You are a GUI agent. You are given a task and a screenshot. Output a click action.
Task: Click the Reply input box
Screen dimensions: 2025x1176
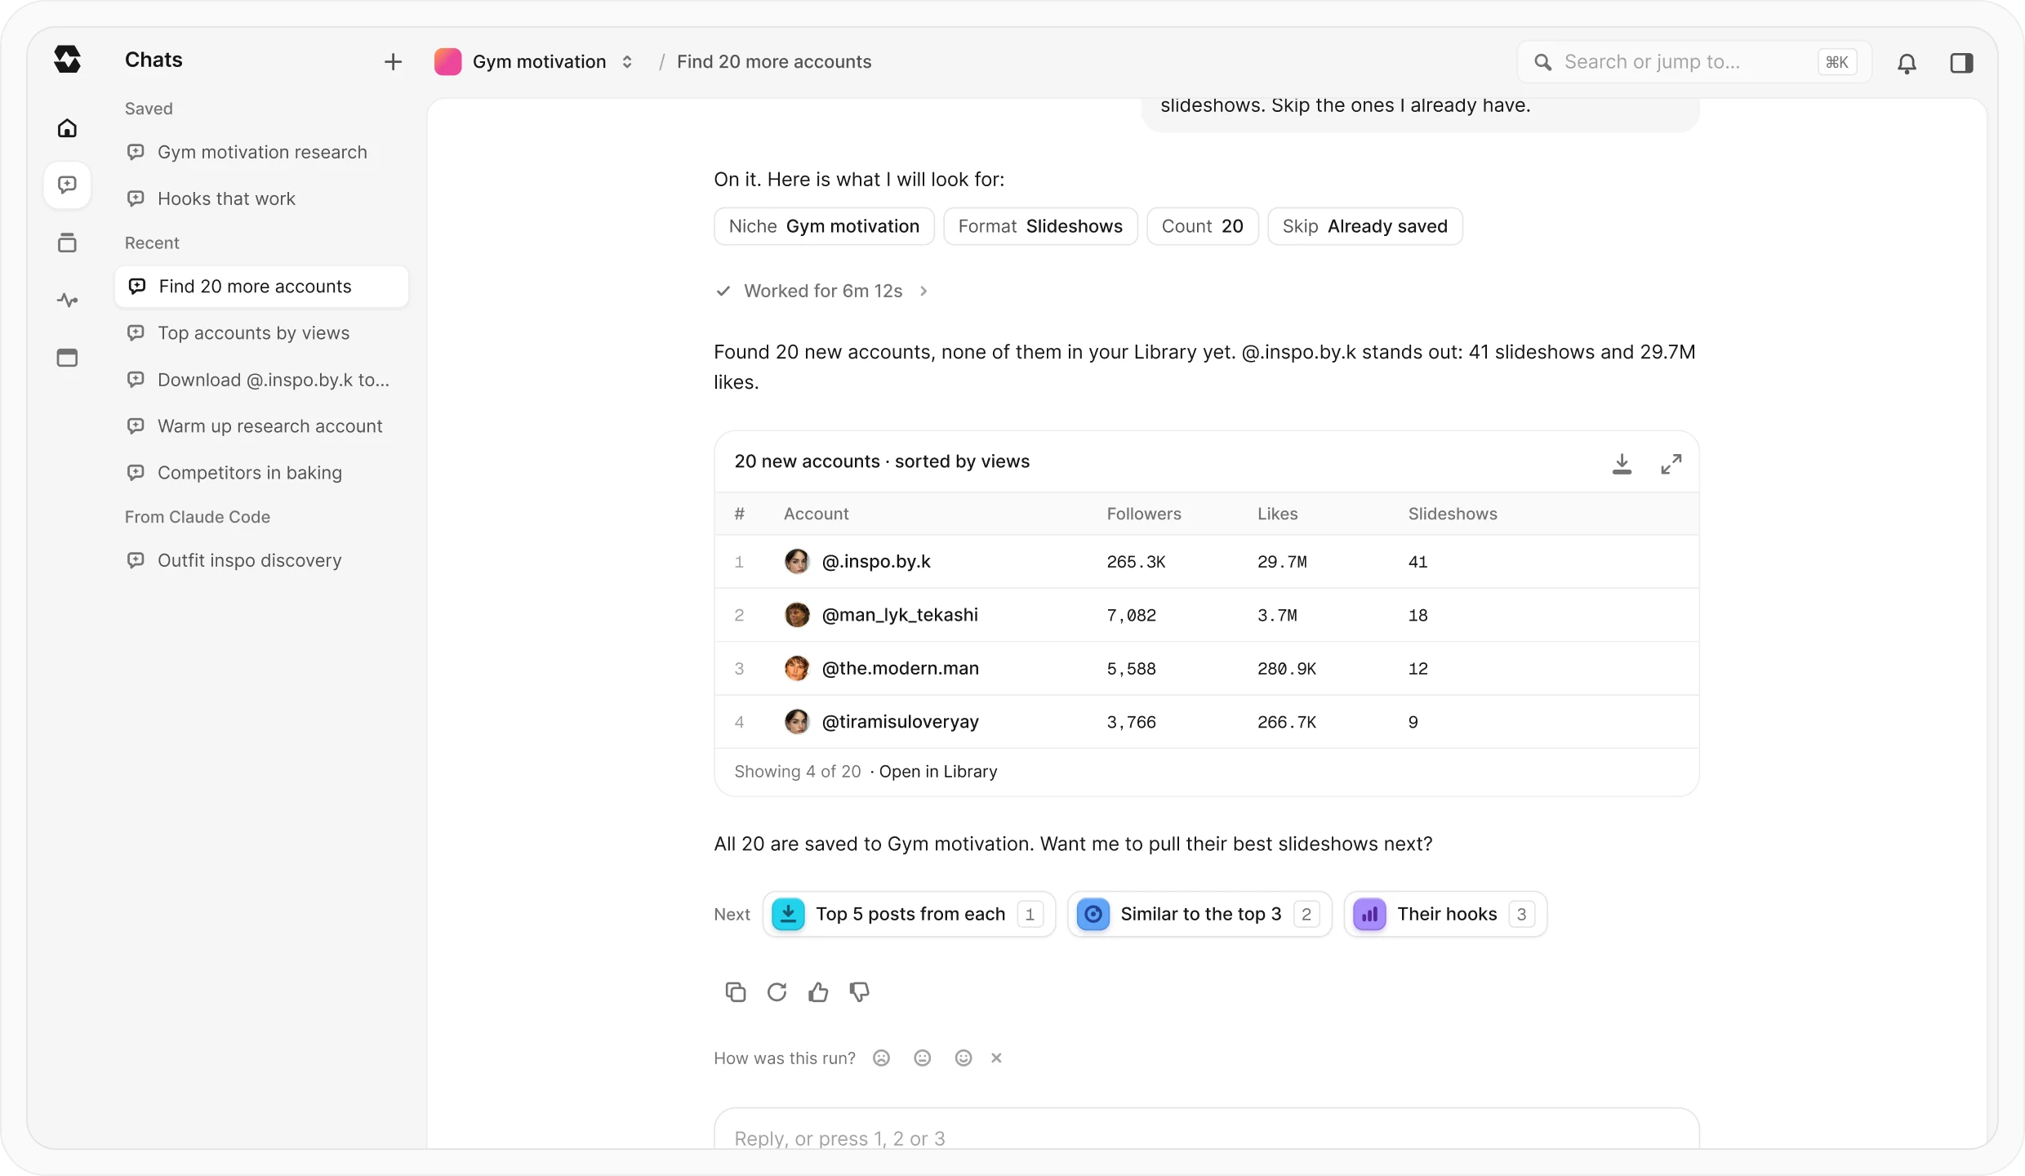(1207, 1130)
